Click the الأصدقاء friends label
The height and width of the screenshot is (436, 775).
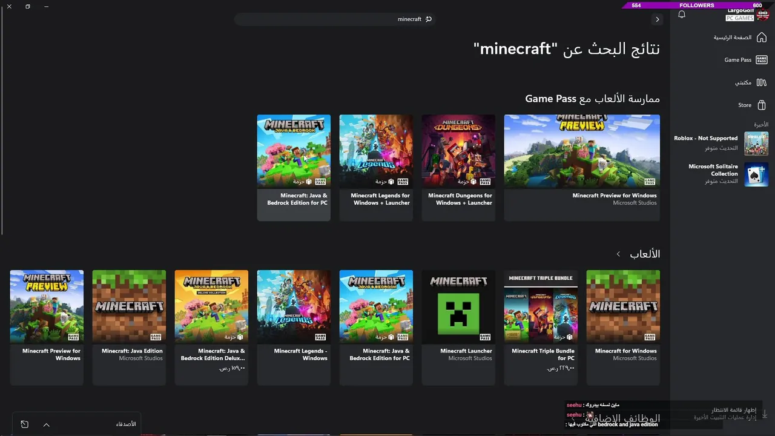point(126,424)
